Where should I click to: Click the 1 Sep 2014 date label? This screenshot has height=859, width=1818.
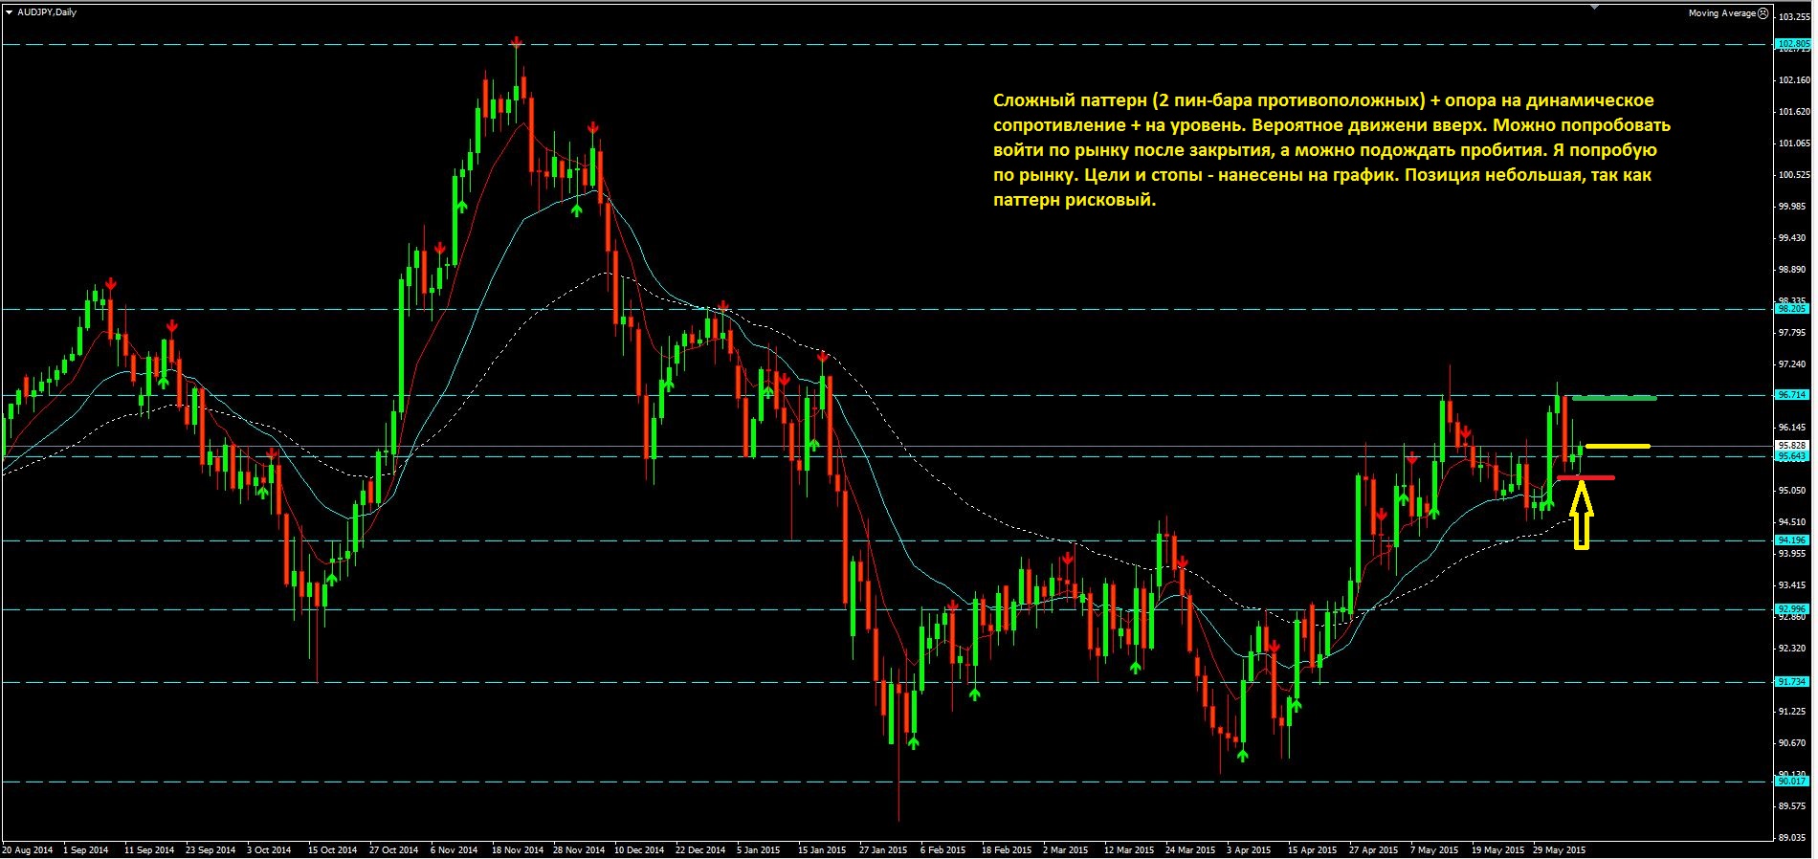[86, 850]
